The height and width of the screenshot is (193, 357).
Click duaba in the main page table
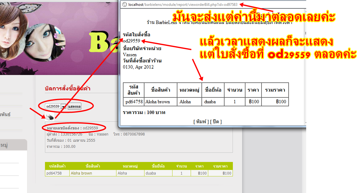(151, 173)
